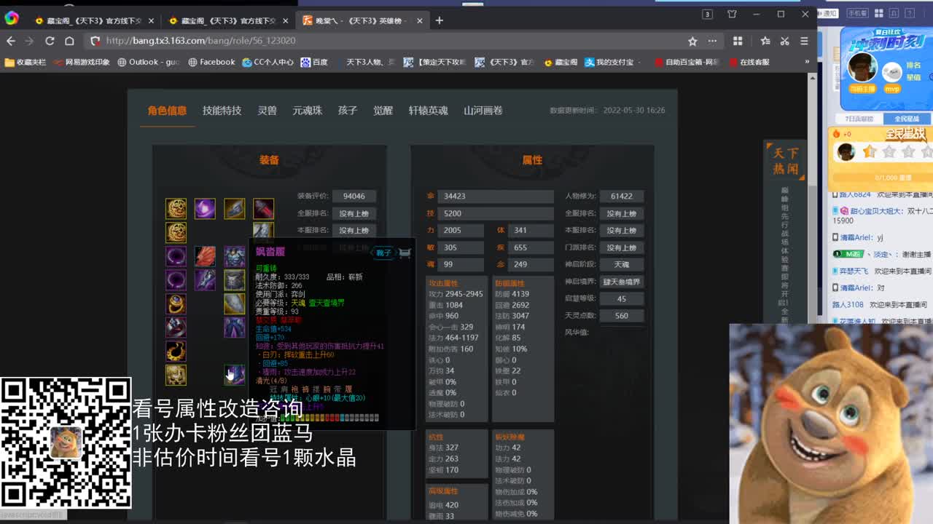Click the mvp badge in the livestream panel
This screenshot has height=524, width=933.
click(x=892, y=89)
